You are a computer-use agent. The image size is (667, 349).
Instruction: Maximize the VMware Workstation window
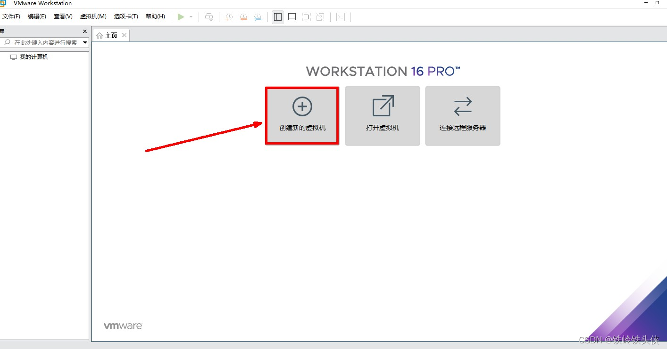pyautogui.click(x=657, y=3)
